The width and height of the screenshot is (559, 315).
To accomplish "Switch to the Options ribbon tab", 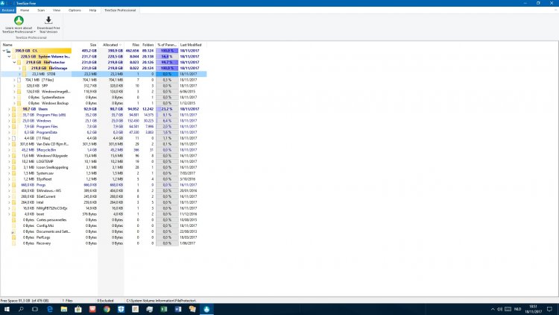I will click(75, 10).
